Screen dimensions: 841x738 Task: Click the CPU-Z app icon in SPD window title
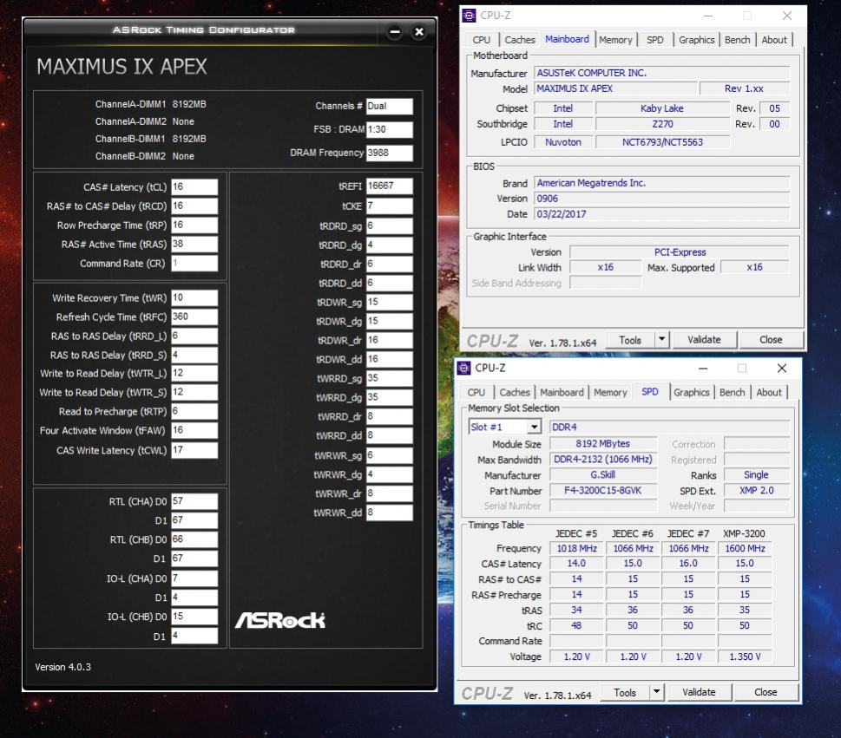(x=464, y=369)
